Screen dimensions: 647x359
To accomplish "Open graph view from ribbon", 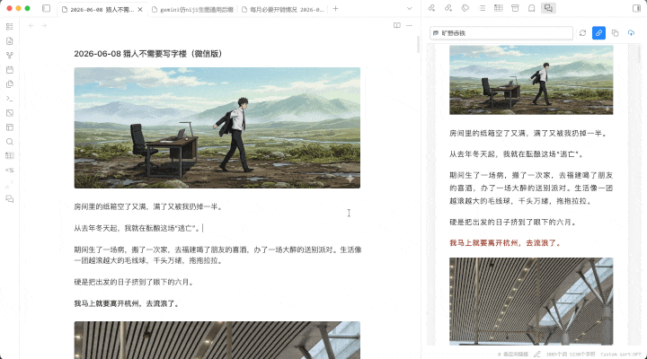I will coord(10,56).
